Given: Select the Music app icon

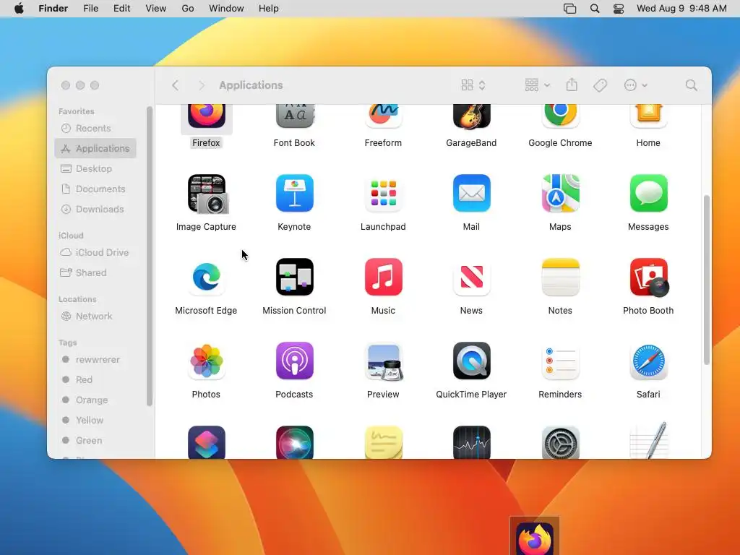Looking at the screenshot, I should coord(383,277).
